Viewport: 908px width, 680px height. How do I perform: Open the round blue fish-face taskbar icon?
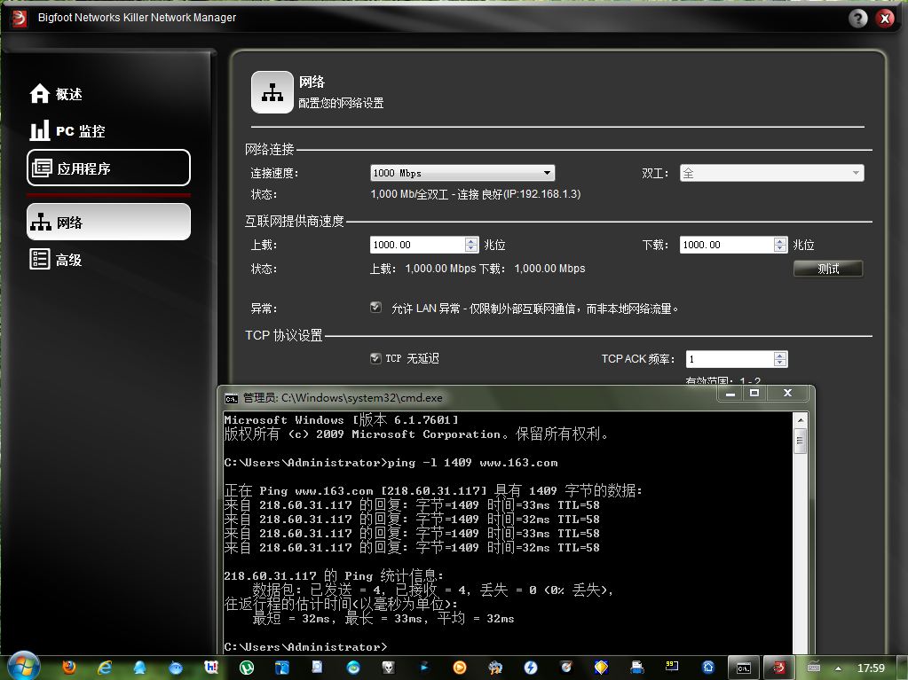(176, 668)
